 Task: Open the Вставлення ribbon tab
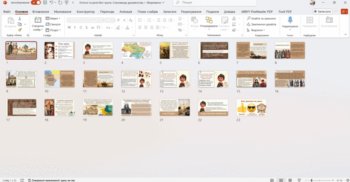41,11
